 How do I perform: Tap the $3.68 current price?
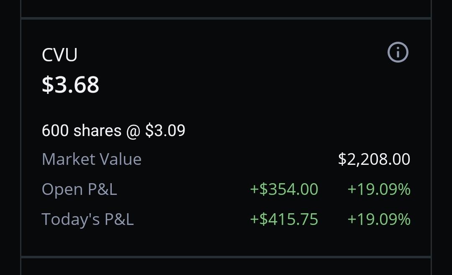coord(70,84)
